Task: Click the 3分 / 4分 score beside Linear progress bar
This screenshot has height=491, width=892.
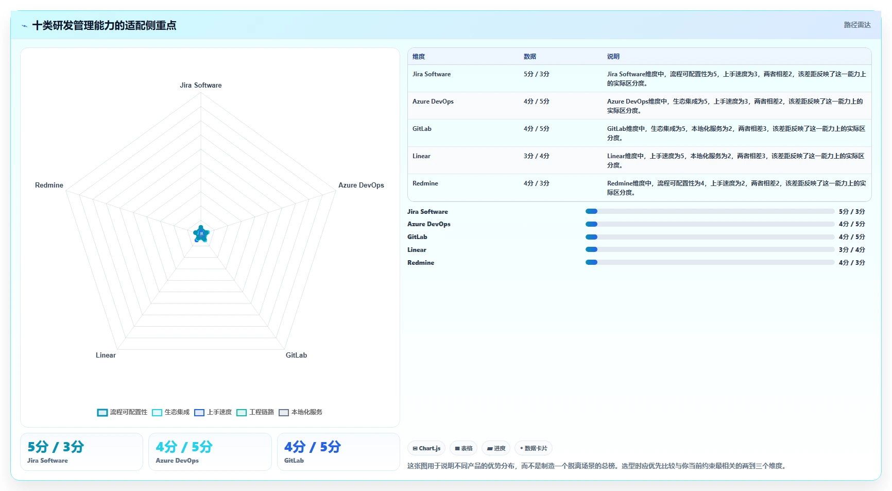Action: pyautogui.click(x=852, y=250)
